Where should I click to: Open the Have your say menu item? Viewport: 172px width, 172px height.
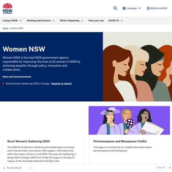pos(96,21)
